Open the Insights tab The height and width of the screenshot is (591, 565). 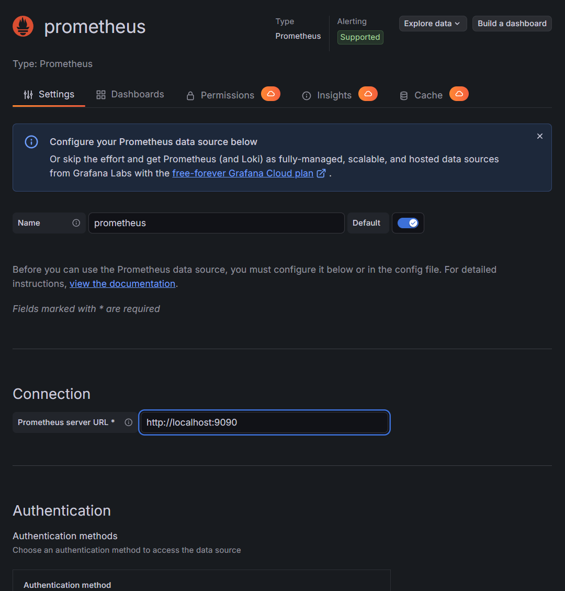(x=334, y=95)
